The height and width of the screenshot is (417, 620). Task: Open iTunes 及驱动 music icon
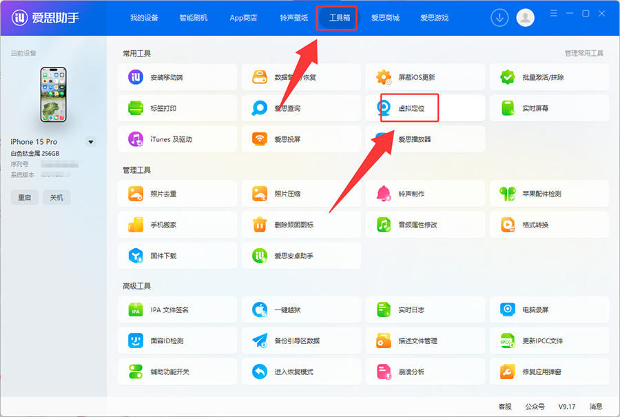[136, 139]
